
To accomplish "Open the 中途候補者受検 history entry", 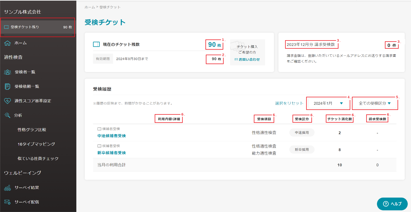I will point(112,136).
